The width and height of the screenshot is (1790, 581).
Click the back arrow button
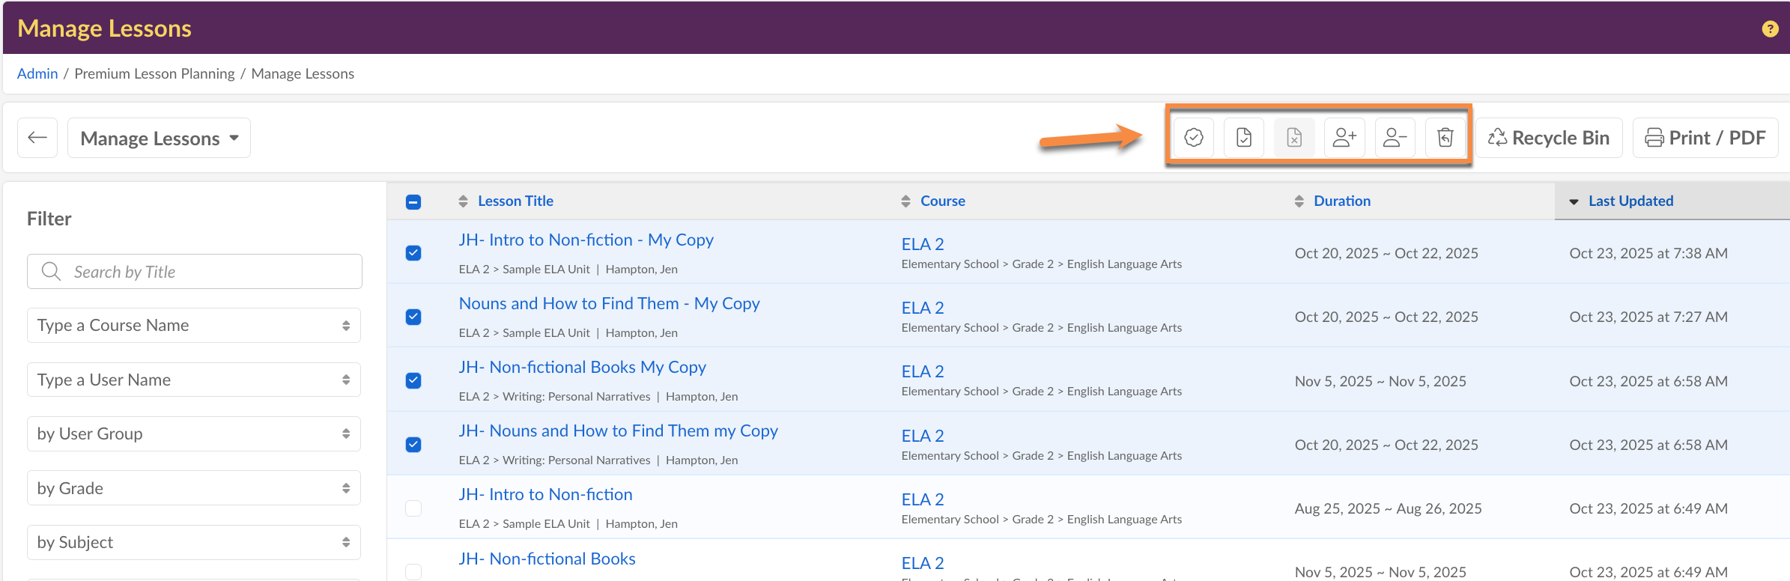(x=37, y=138)
